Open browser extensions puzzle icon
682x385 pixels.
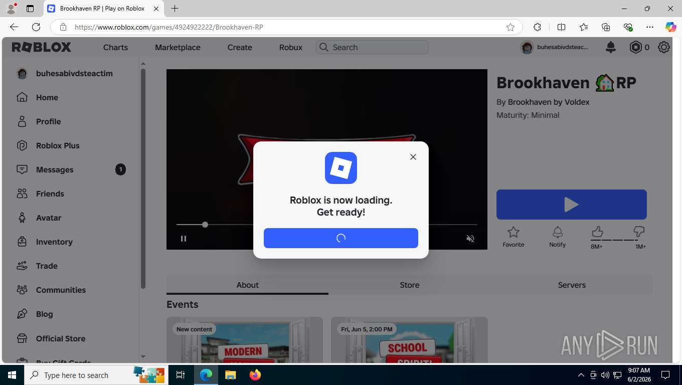(x=537, y=27)
